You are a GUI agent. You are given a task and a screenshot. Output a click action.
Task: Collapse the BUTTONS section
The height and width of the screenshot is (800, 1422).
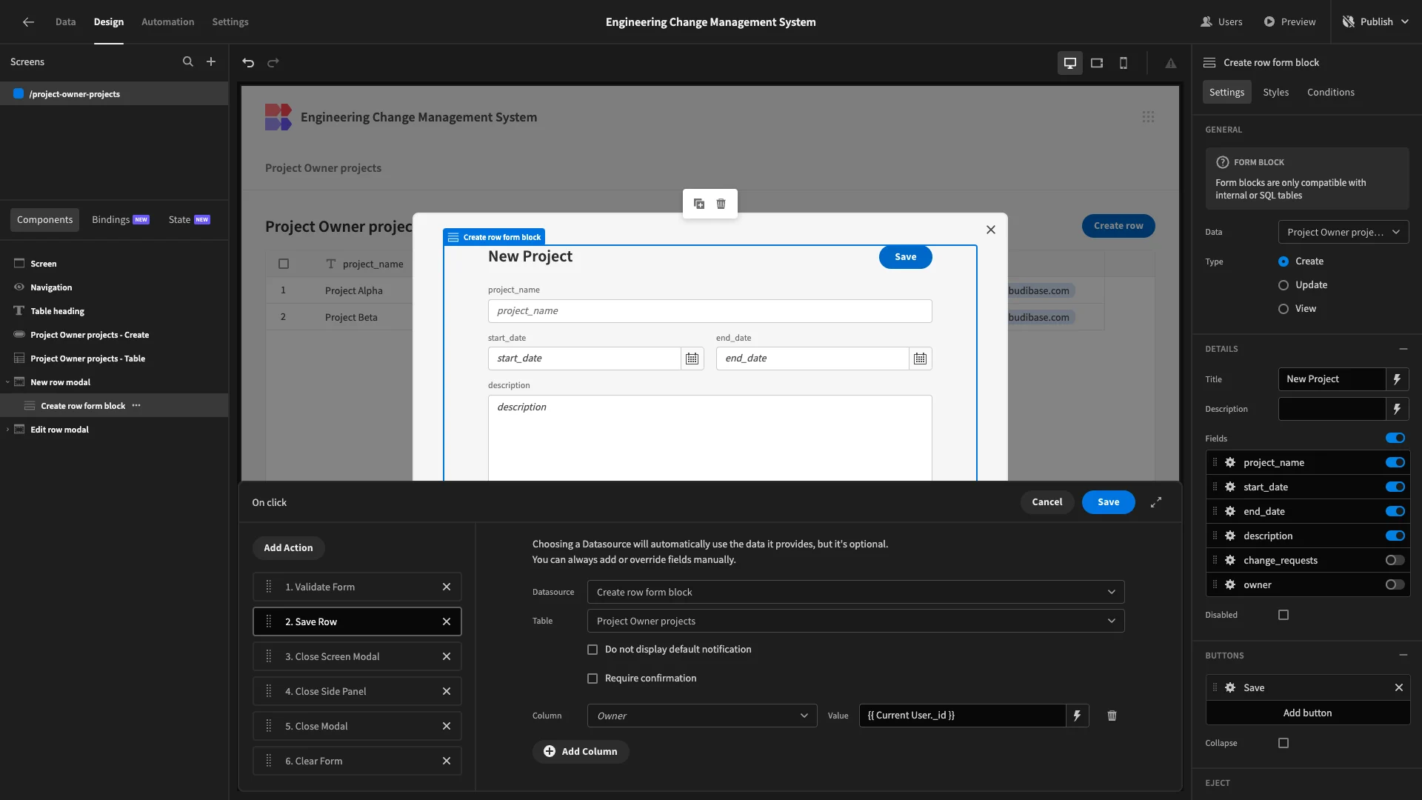pos(1403,656)
